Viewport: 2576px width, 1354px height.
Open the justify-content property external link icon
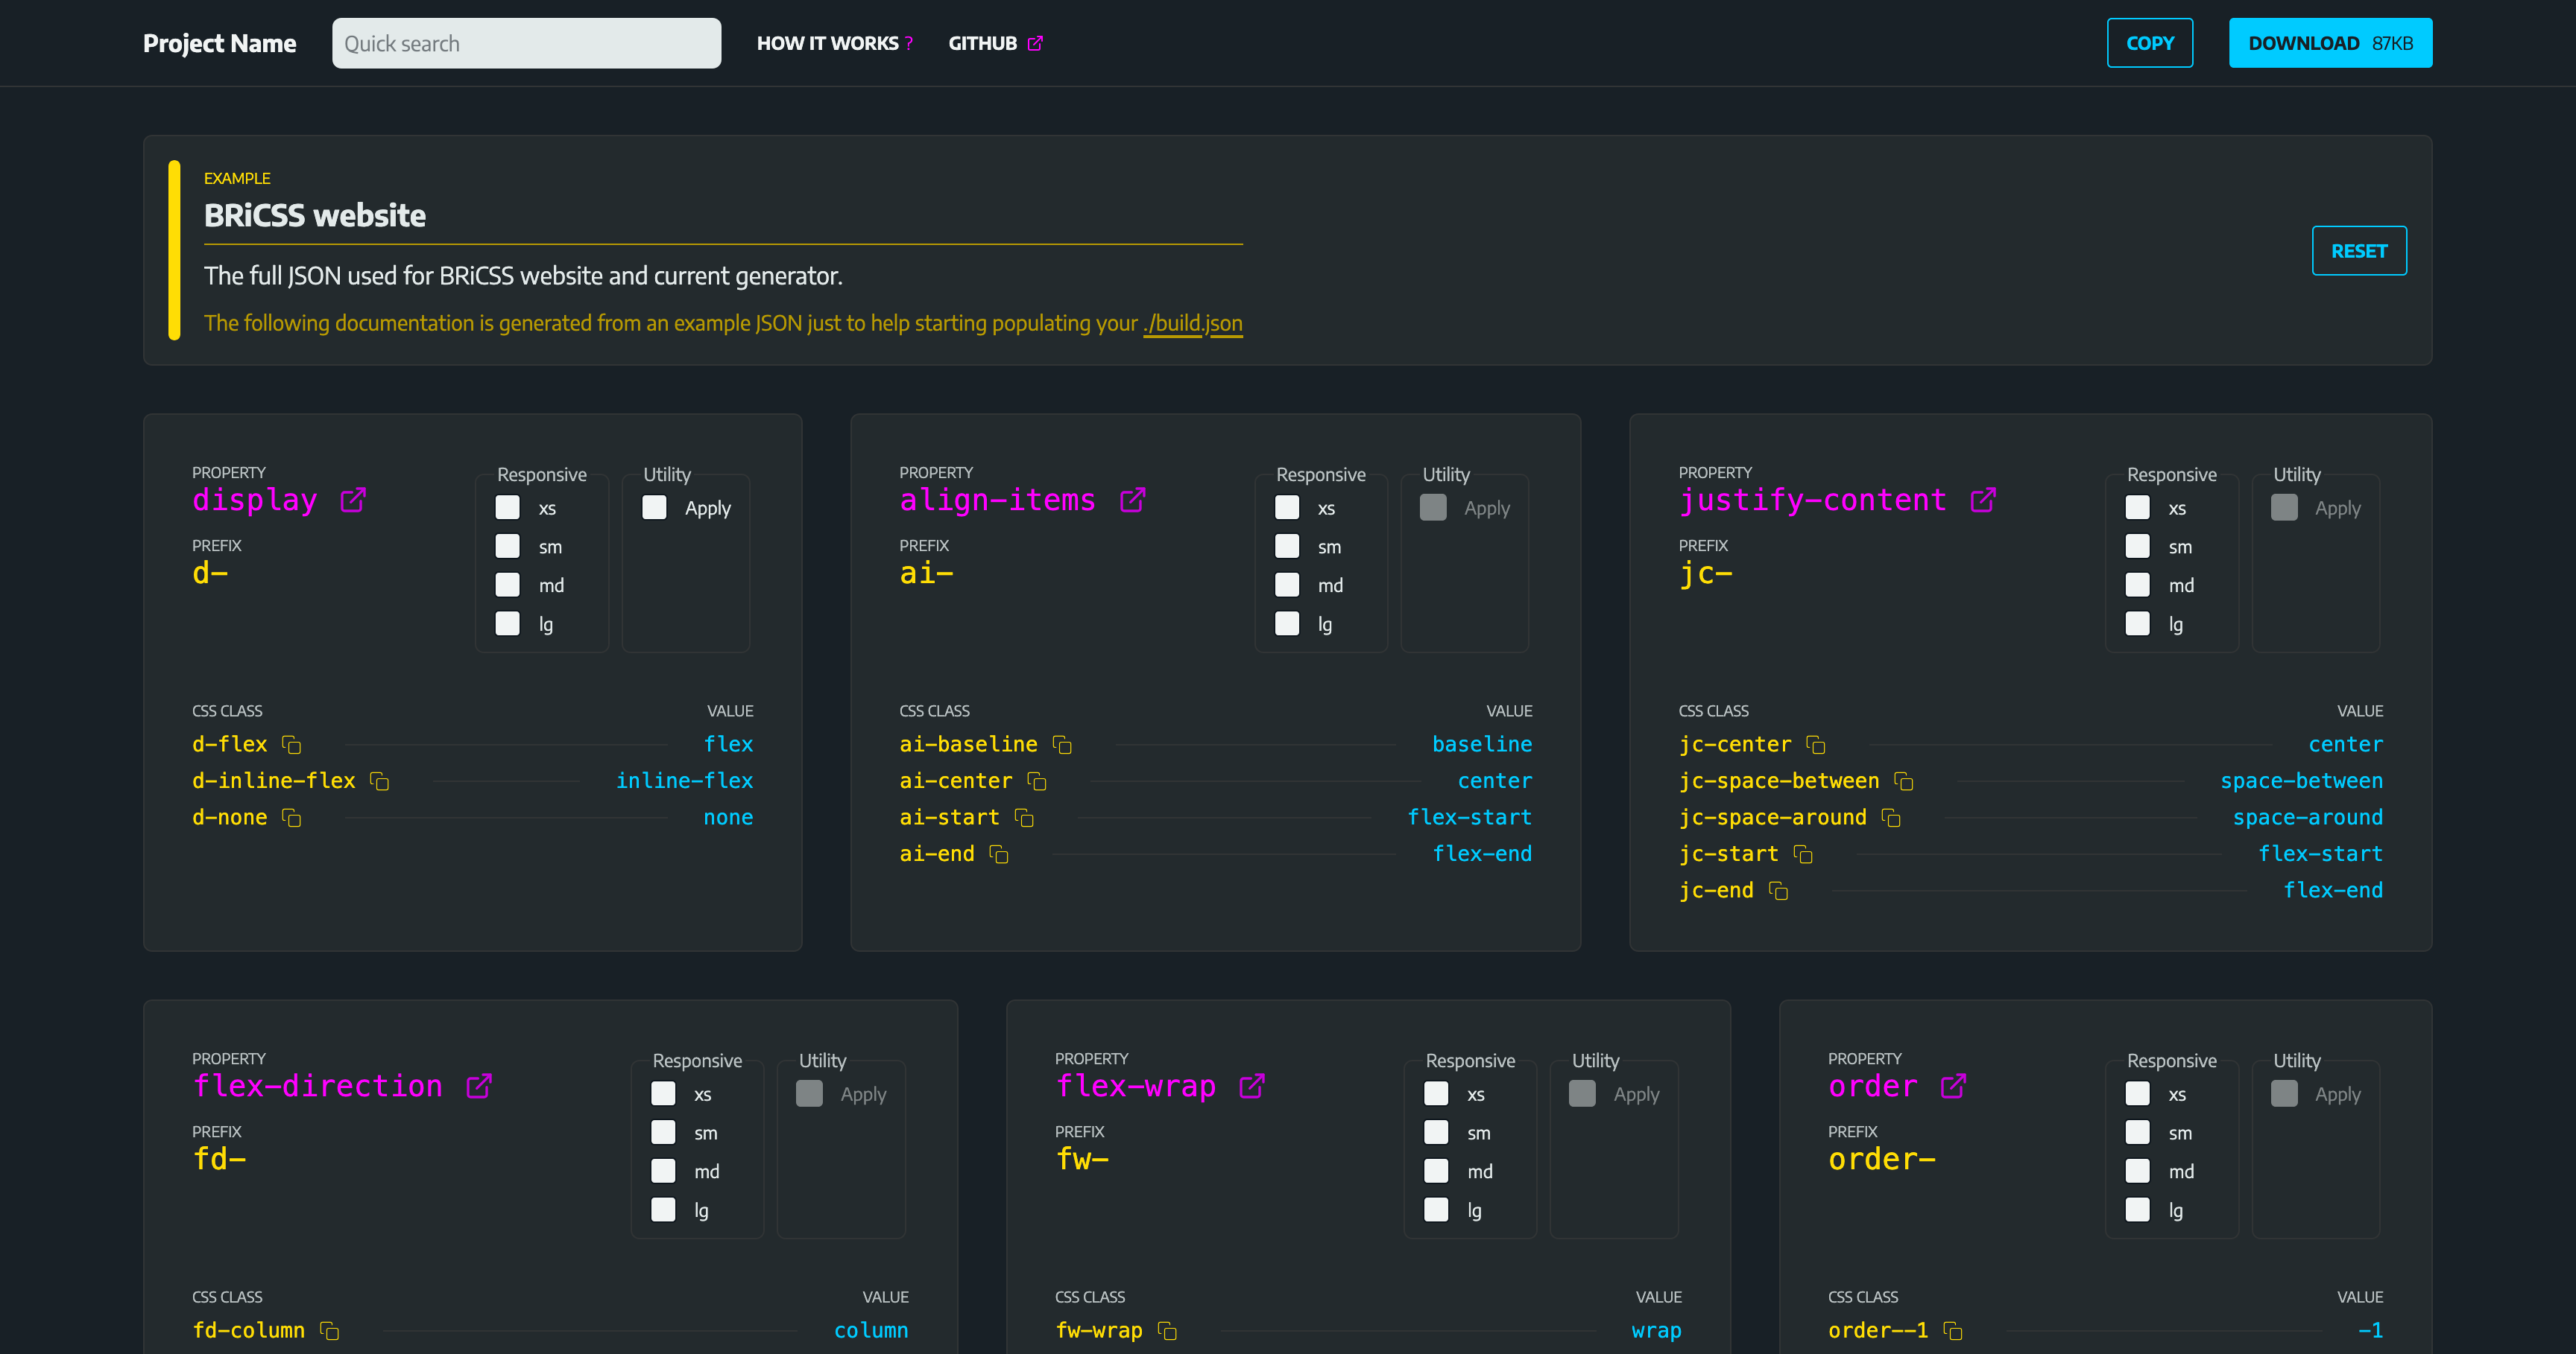1983,500
